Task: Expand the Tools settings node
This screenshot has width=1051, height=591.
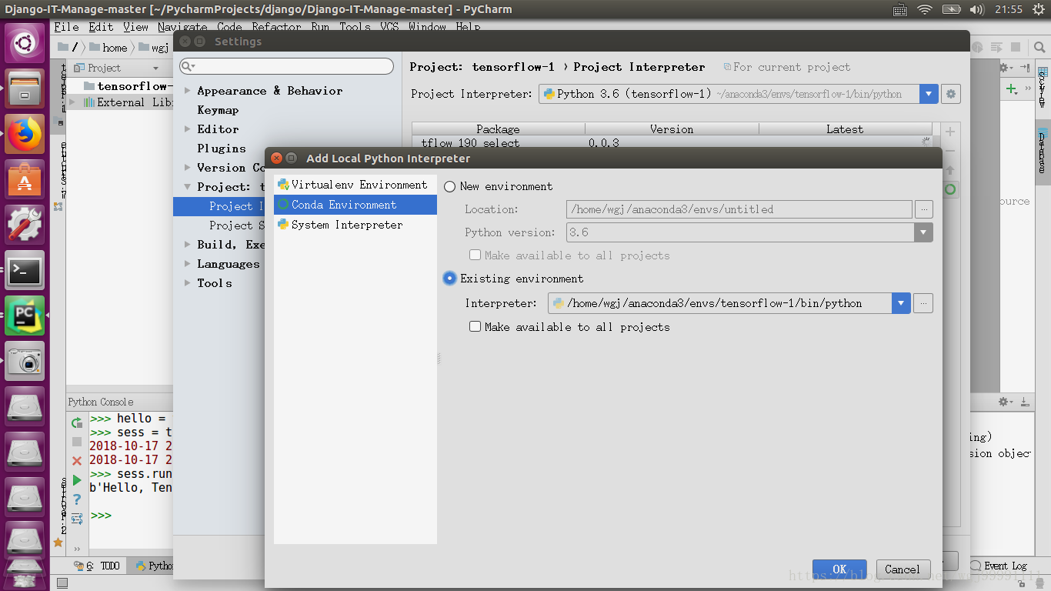Action: click(187, 283)
